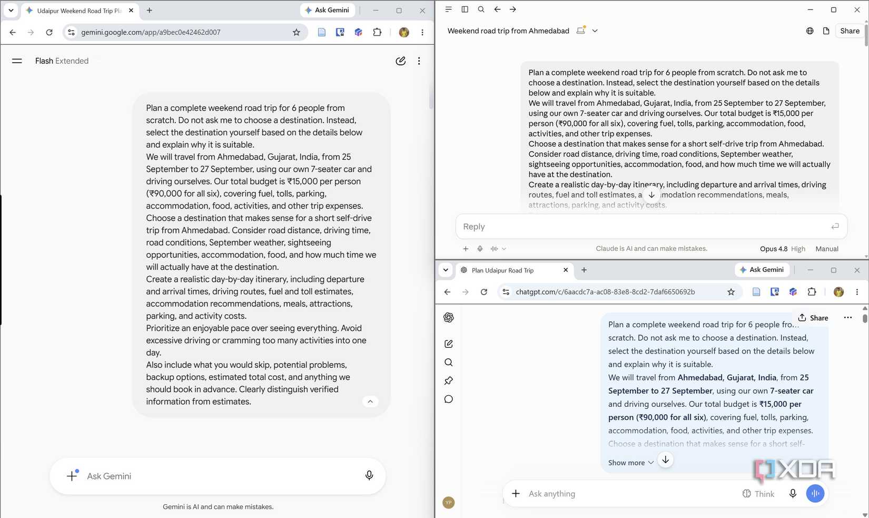Activate Claude microphone dictation
Image resolution: width=869 pixels, height=518 pixels.
[480, 249]
